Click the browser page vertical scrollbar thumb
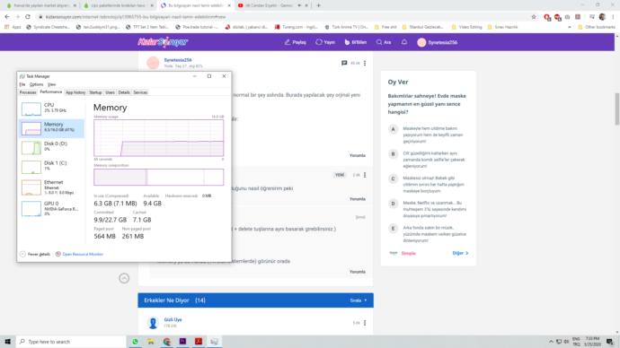This screenshot has height=348, width=620. coord(617,109)
